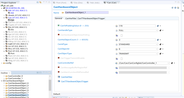Open the CanHwFilter link

point(67,77)
